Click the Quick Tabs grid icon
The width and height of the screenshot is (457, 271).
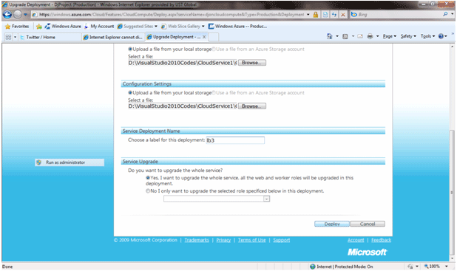point(8,37)
